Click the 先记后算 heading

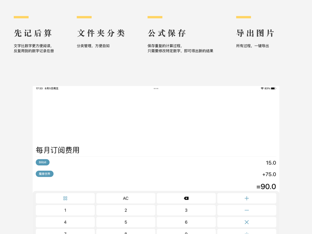click(33, 33)
